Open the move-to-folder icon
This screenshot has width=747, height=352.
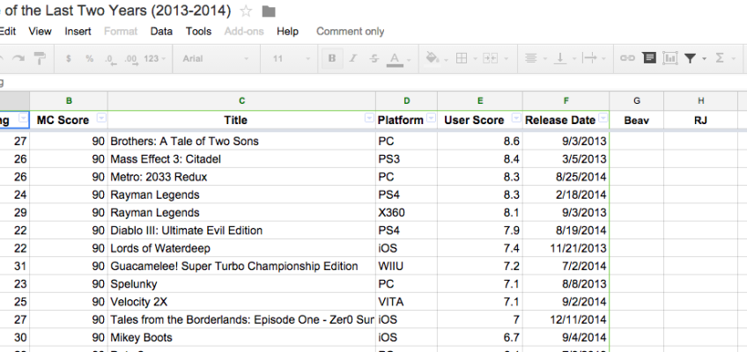click(269, 11)
